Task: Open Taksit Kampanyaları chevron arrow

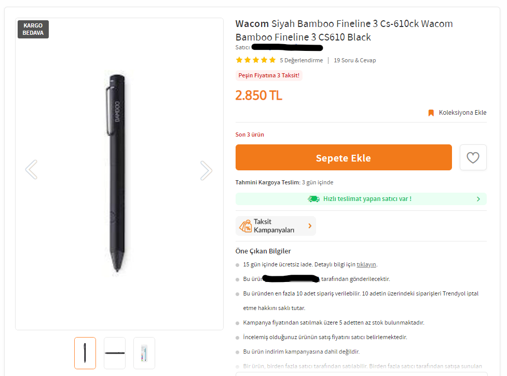Action: [310, 226]
